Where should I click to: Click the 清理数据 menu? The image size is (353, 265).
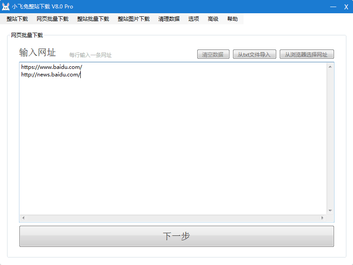click(169, 19)
